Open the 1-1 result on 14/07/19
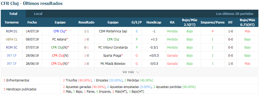Image resolution: width=260 pixels, height=94 pixels. (x=86, y=31)
